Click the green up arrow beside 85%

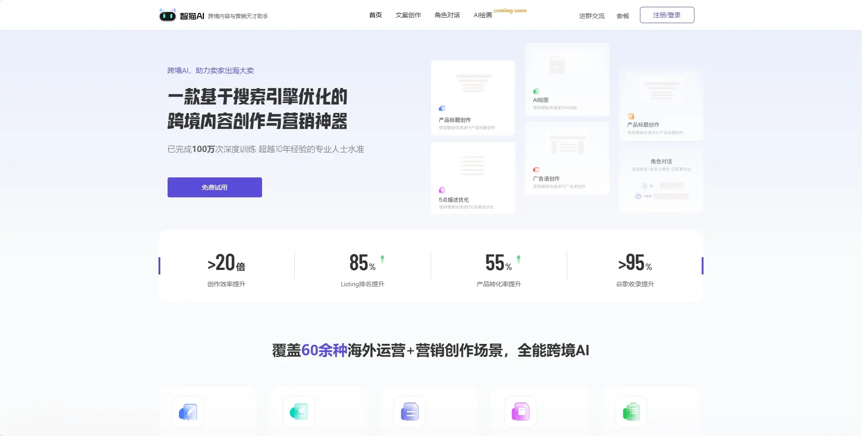point(382,259)
